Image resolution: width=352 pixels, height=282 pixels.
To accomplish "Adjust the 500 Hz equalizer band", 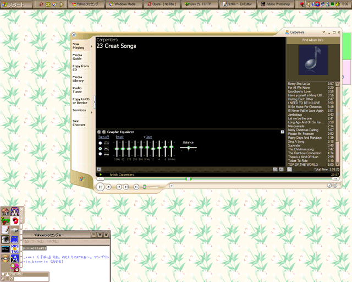I will pyautogui.click(x=141, y=148).
